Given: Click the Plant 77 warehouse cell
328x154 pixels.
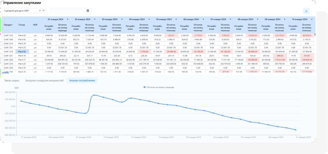Looking at the screenshot, I should click(22, 60).
